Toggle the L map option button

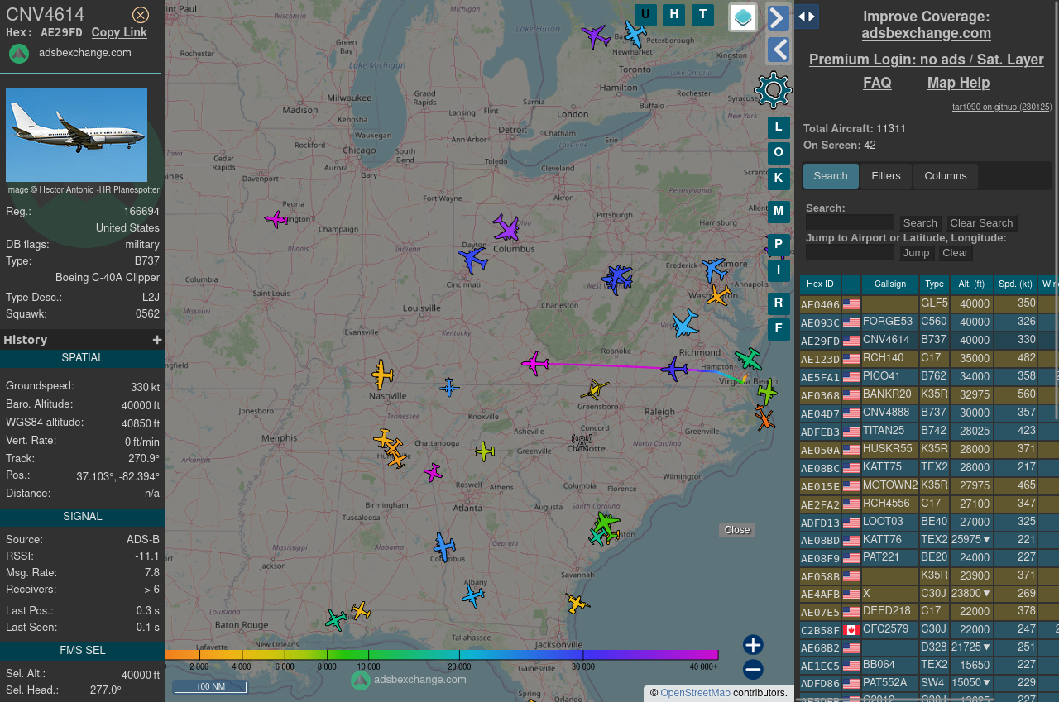779,127
